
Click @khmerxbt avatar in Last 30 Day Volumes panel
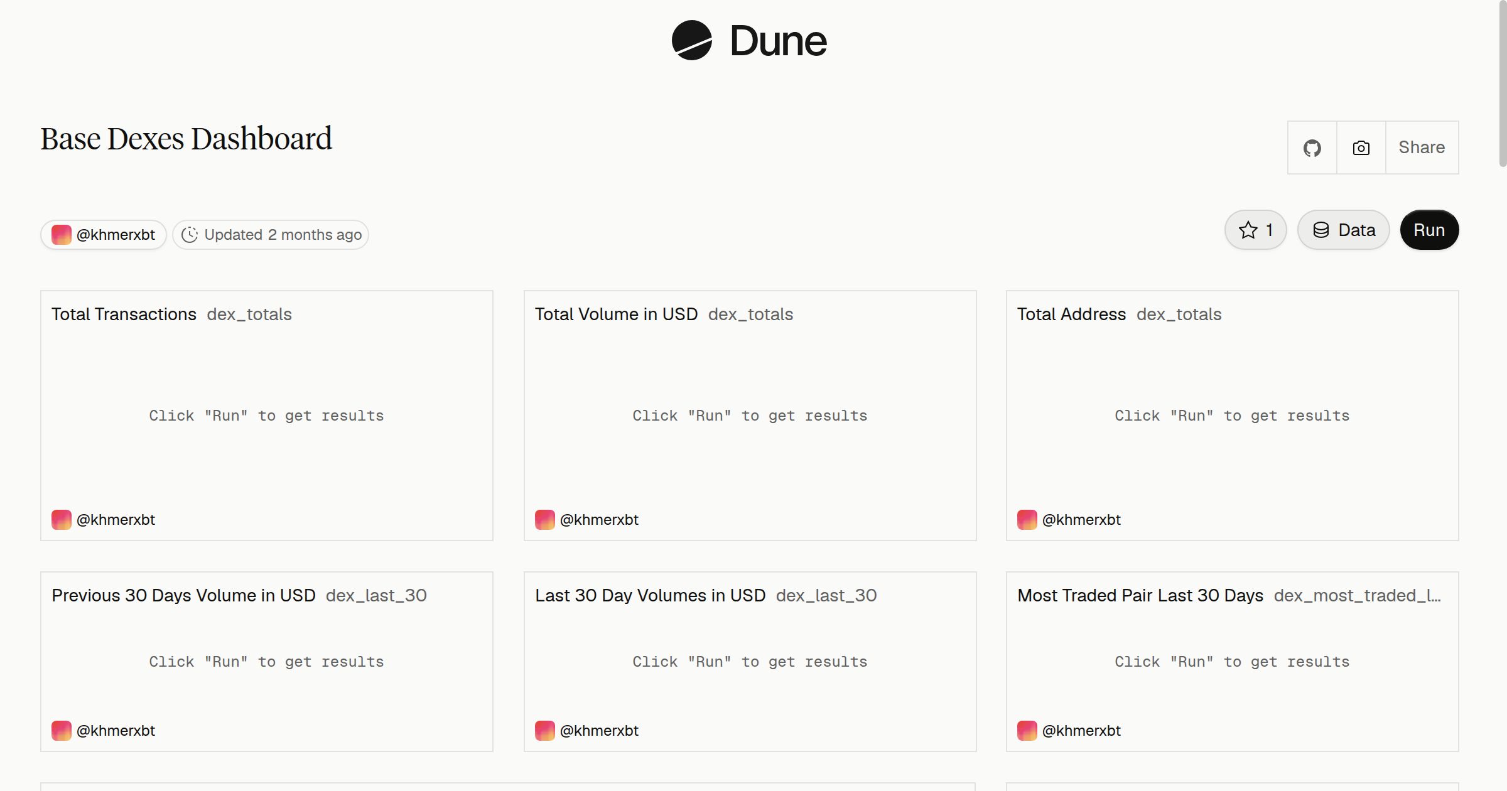[x=545, y=731]
